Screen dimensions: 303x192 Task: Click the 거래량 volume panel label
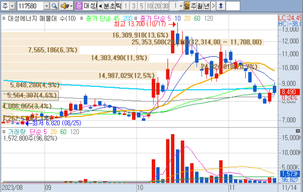point(17,132)
